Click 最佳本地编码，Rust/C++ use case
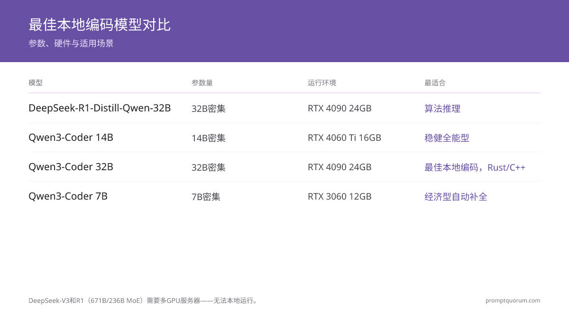 click(x=475, y=167)
